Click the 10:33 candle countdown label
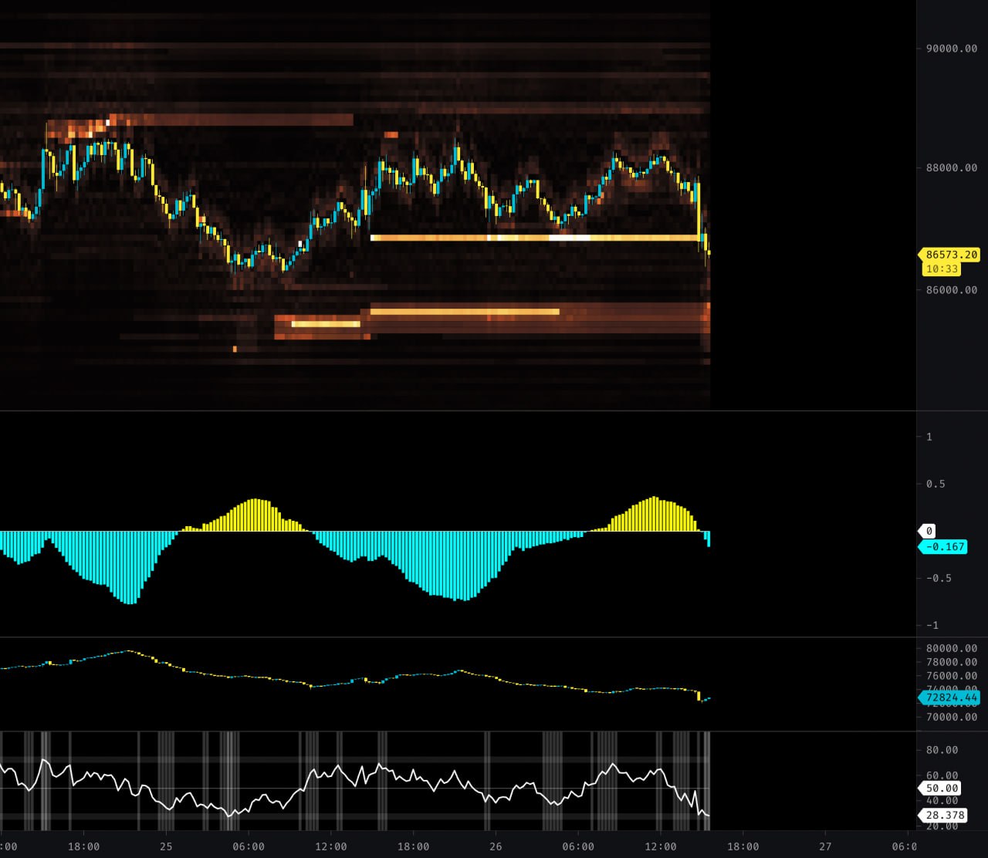Screen dimensions: 988x858 click(942, 269)
